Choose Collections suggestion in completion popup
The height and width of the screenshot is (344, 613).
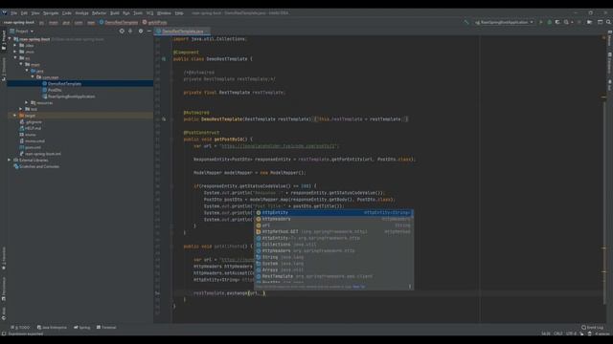click(x=334, y=245)
